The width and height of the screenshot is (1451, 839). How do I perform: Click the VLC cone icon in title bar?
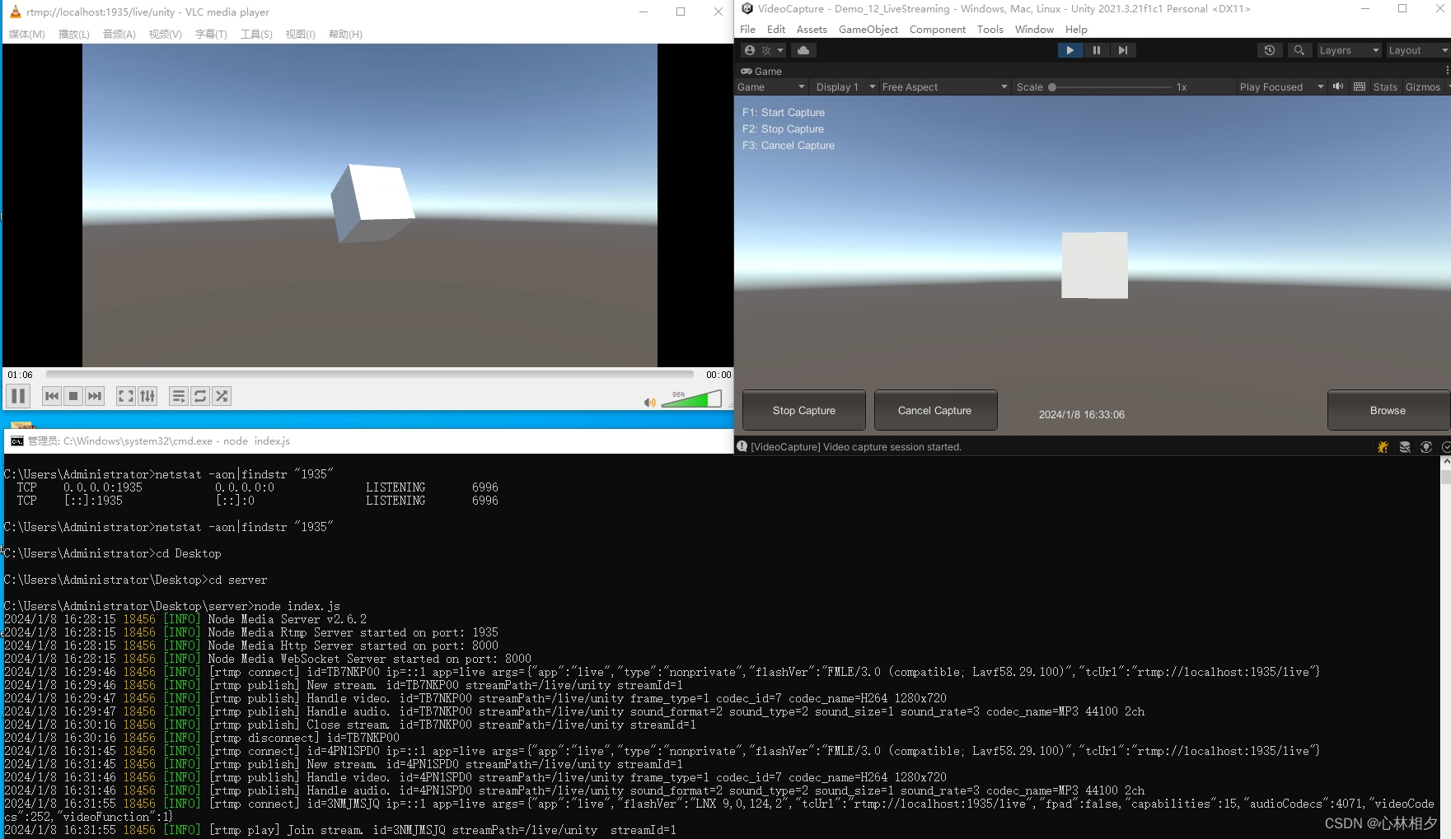coord(15,12)
